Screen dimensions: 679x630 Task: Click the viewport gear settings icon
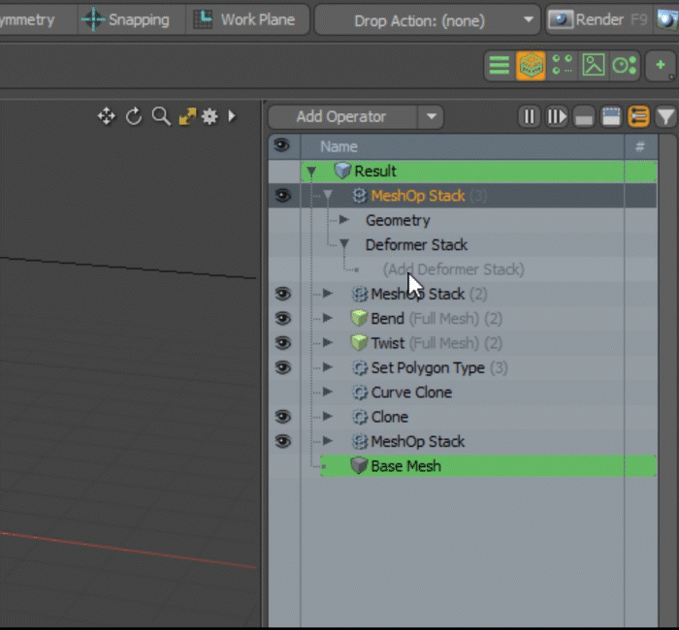coord(210,116)
